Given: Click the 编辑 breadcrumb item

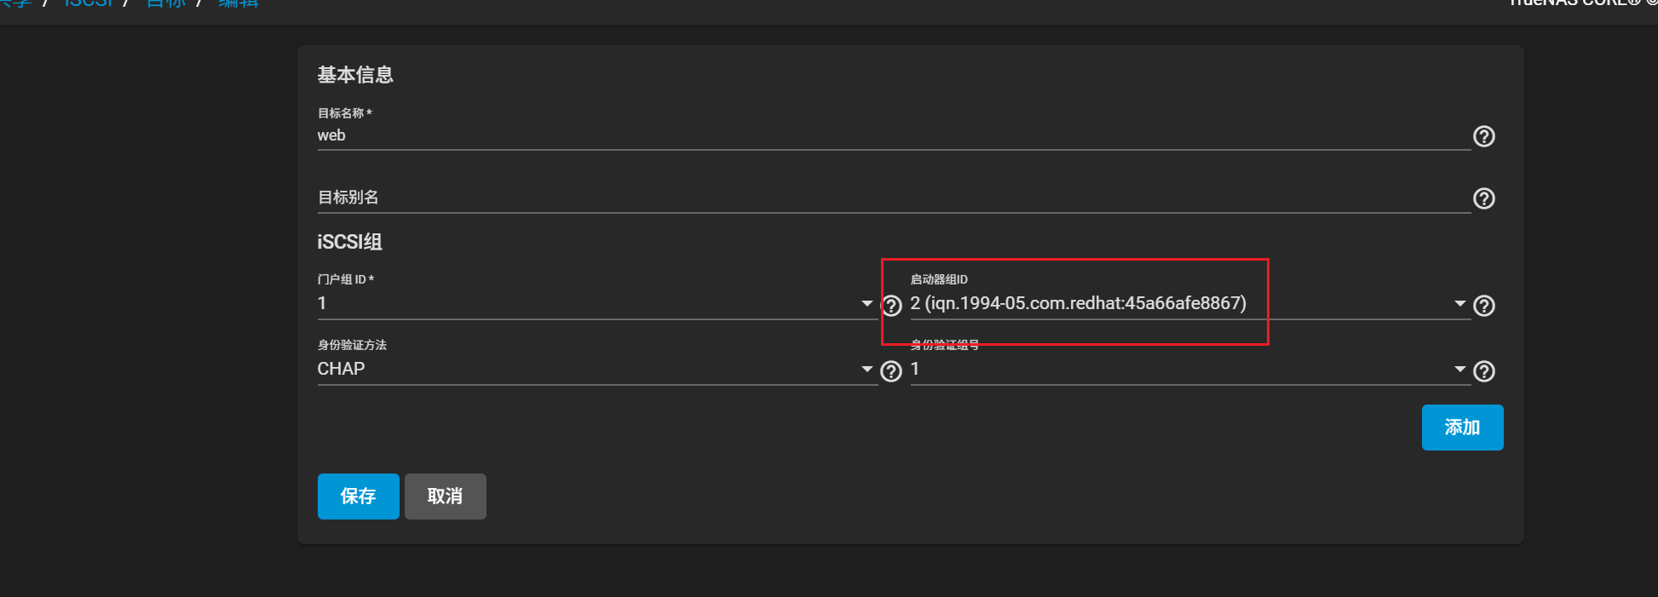Looking at the screenshot, I should pos(239,3).
